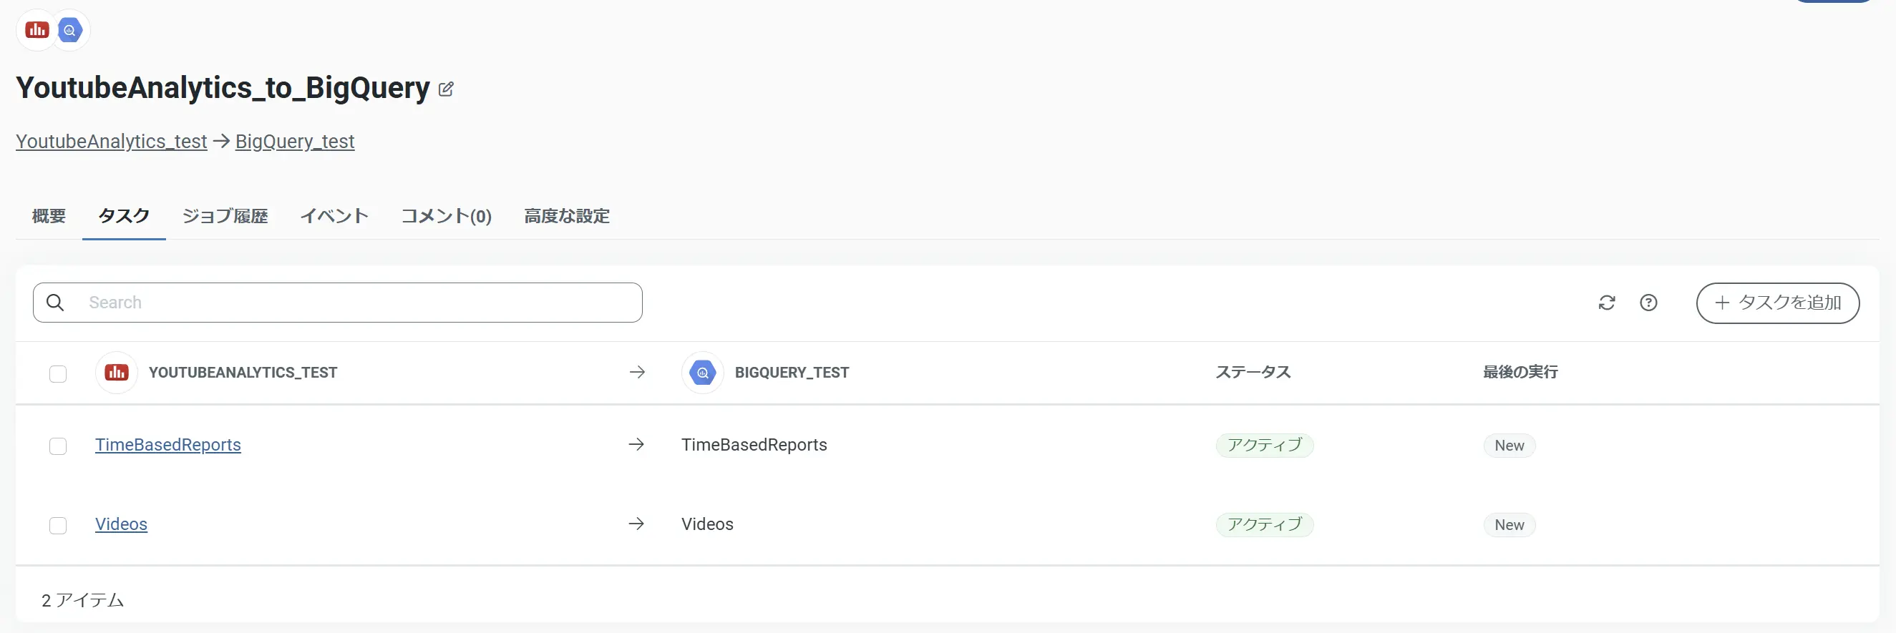The height and width of the screenshot is (633, 1896).
Task: Open the help question mark icon
Action: click(1648, 303)
